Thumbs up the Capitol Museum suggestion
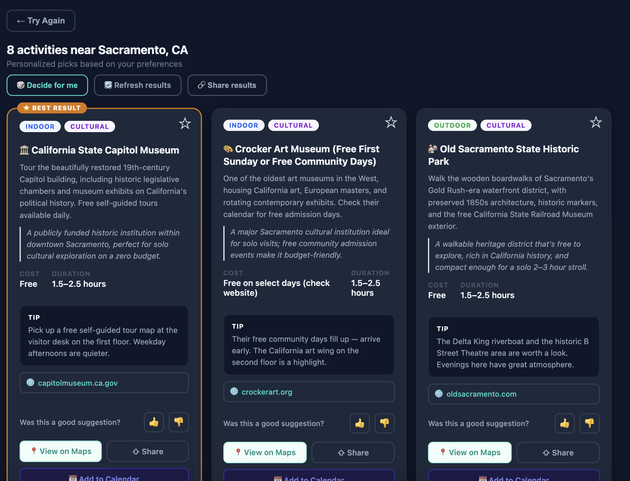This screenshot has width=630, height=481. (x=154, y=422)
